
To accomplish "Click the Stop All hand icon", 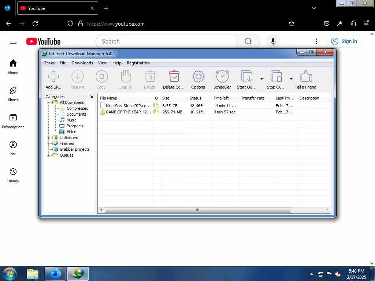I will (x=126, y=76).
